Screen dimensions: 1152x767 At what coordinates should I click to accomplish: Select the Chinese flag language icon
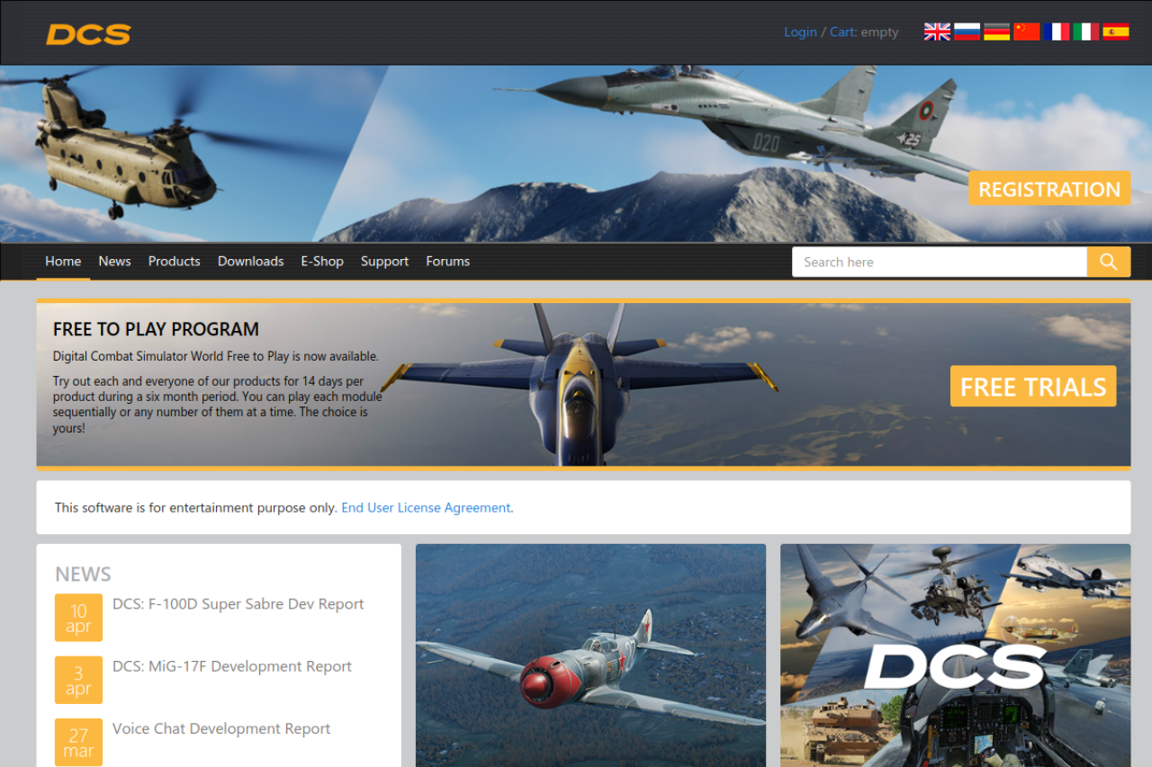click(x=1026, y=32)
